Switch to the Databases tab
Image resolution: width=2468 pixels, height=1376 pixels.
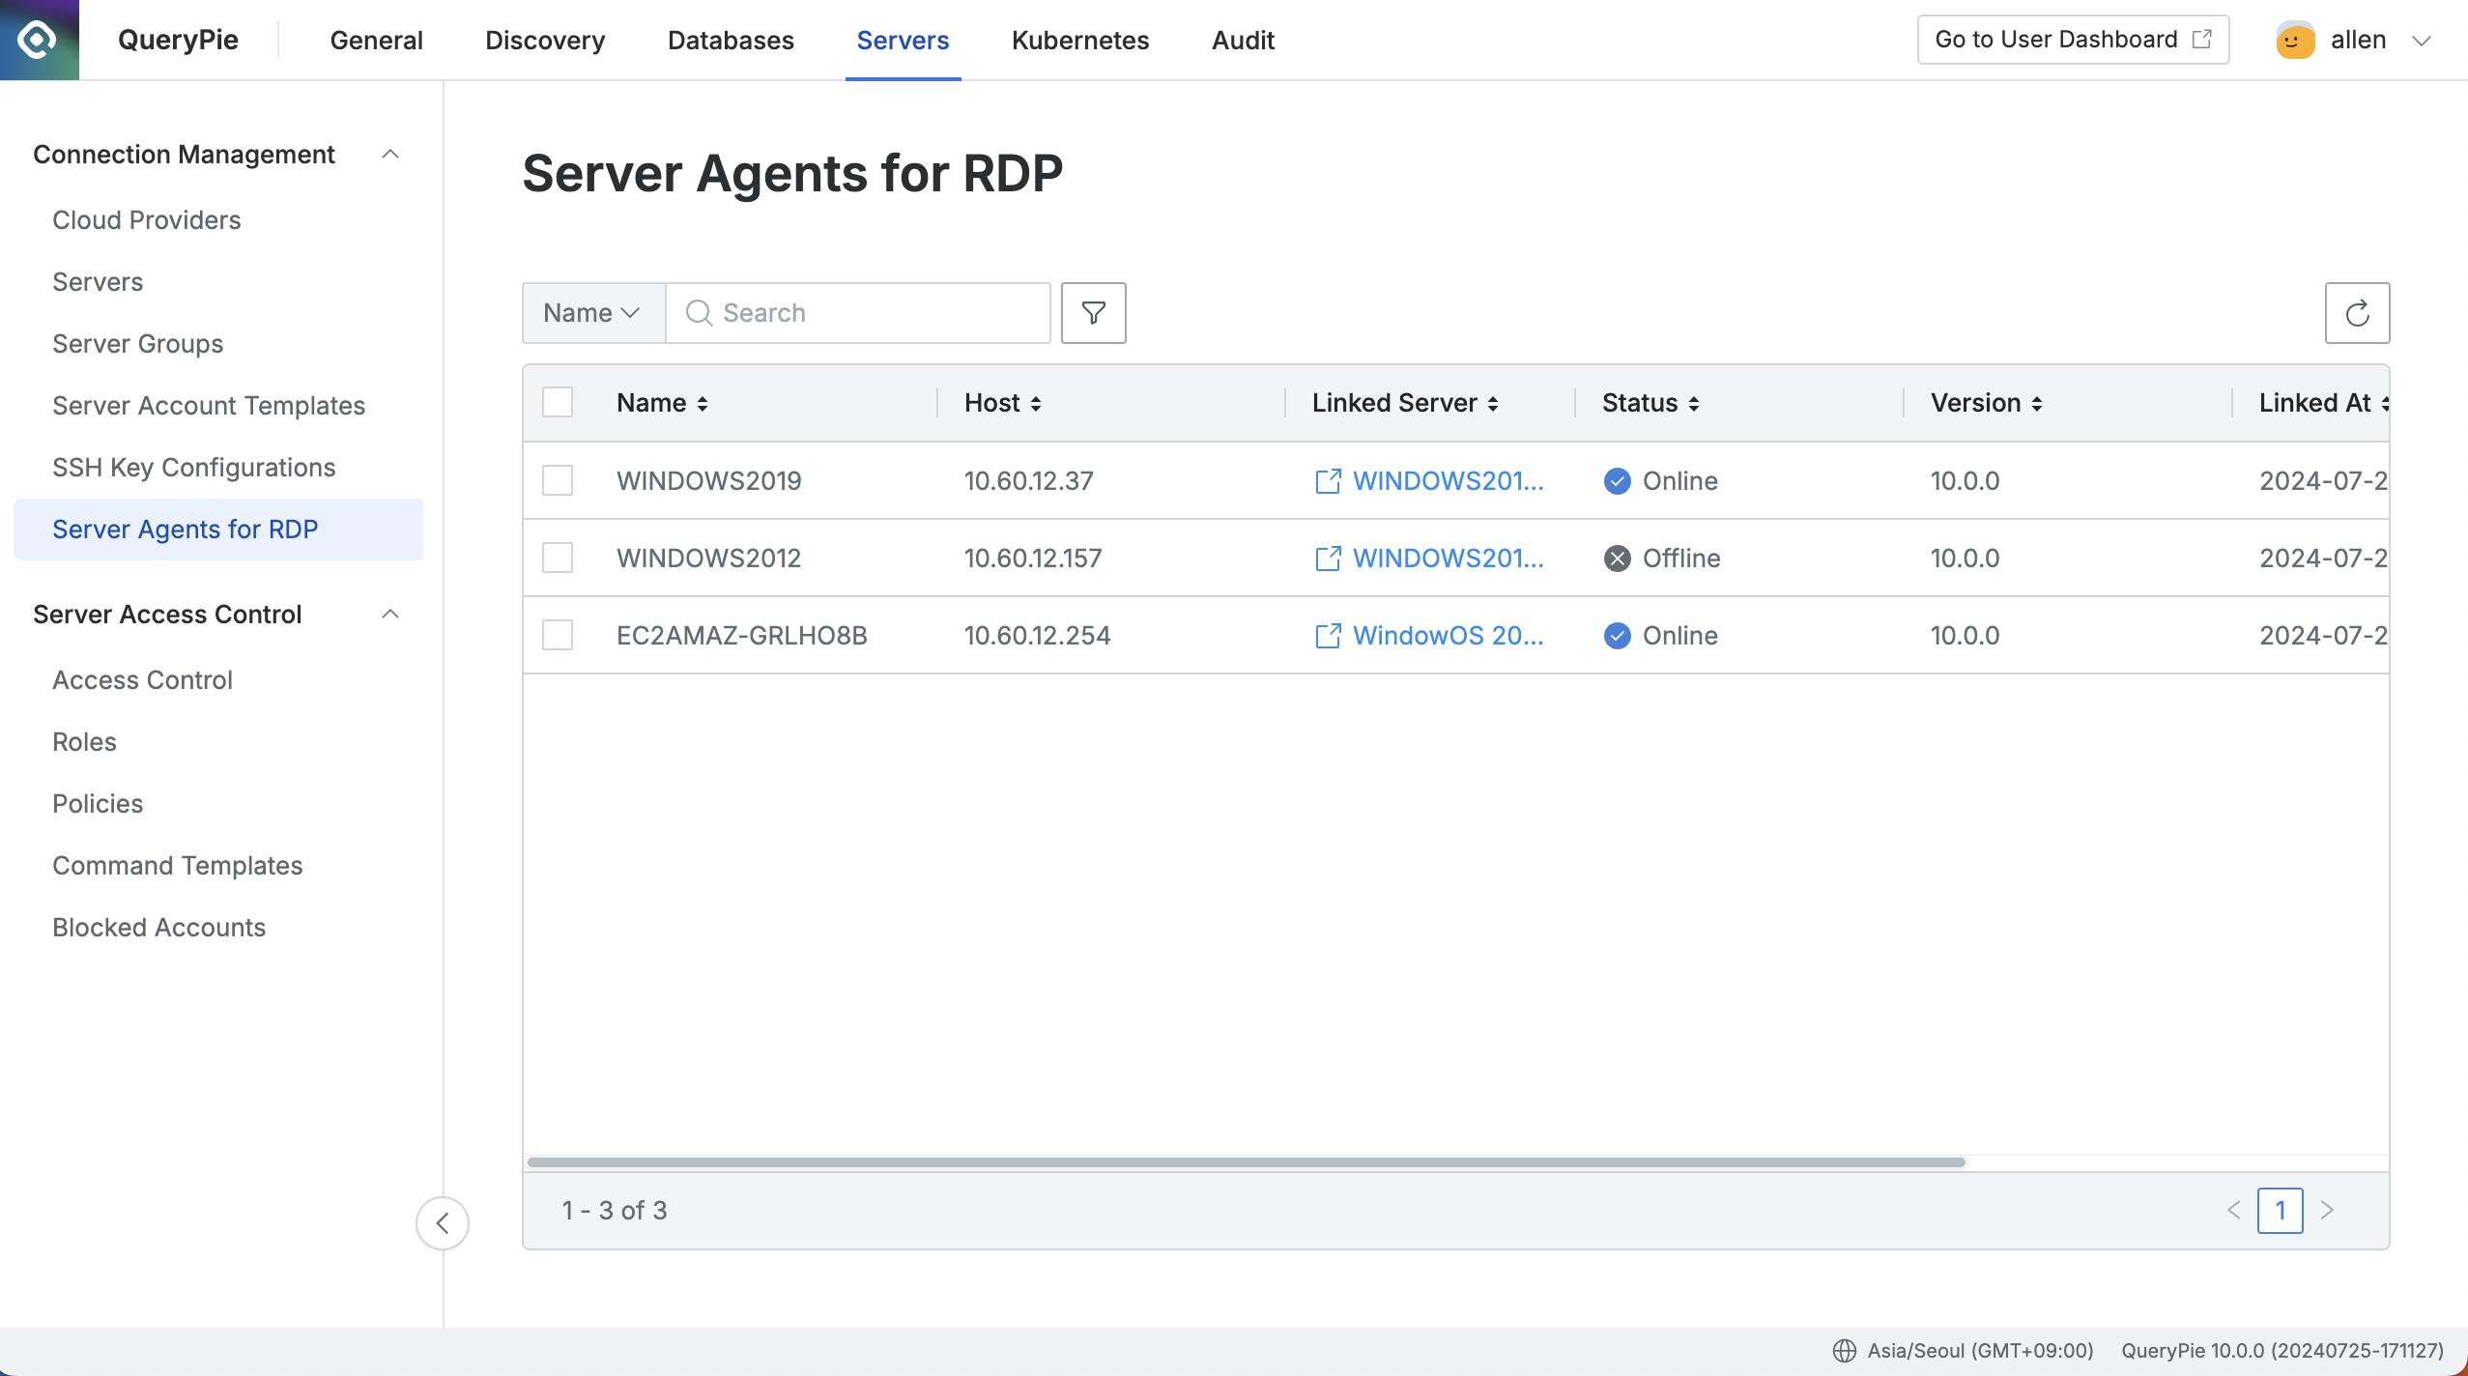click(731, 40)
